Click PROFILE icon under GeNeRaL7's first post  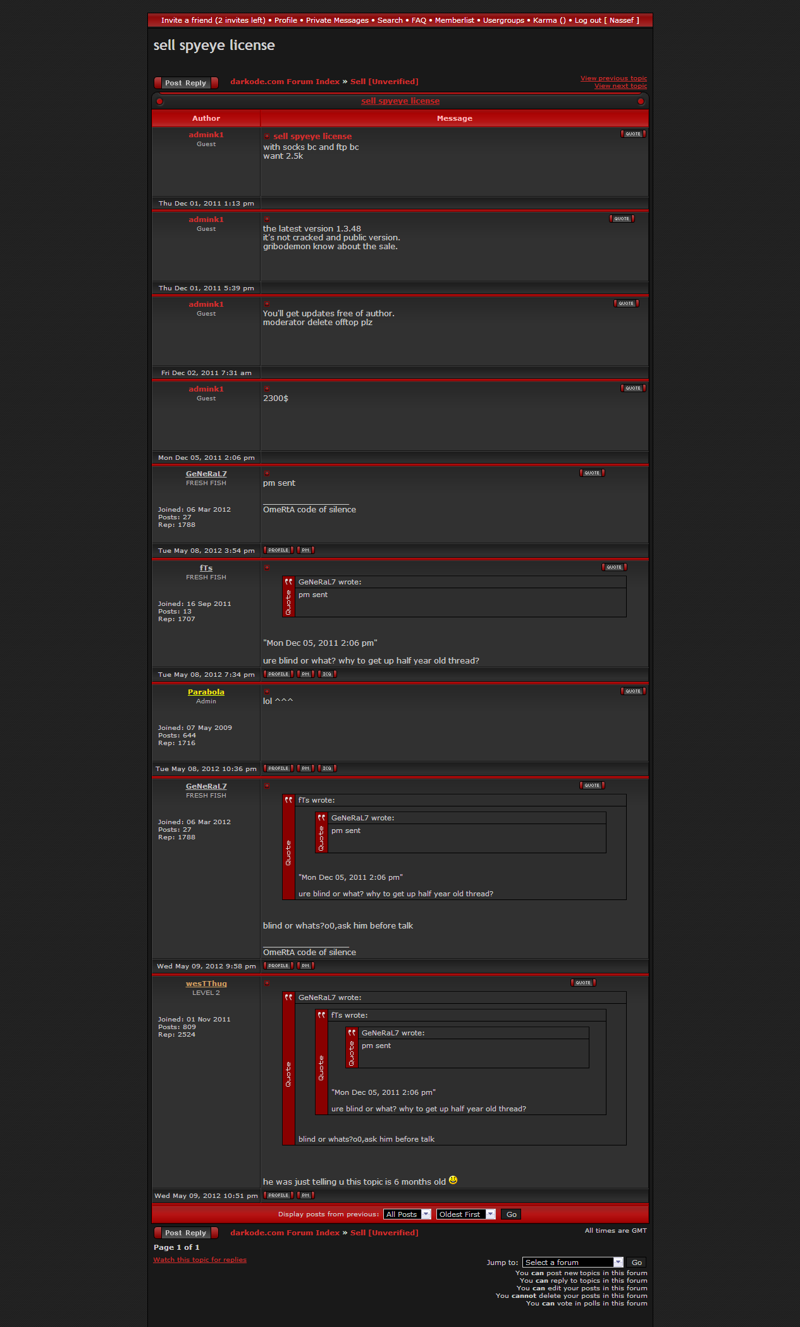278,550
